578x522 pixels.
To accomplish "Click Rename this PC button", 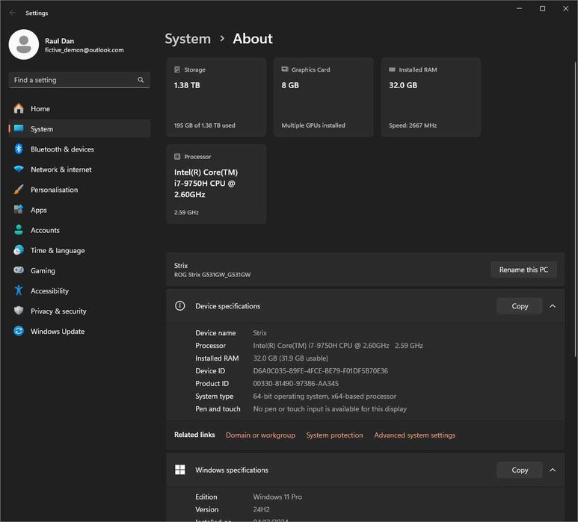I will click(x=523, y=270).
